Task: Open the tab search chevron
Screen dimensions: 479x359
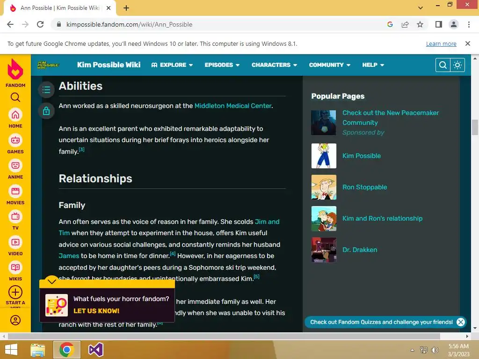Action: 421,8
